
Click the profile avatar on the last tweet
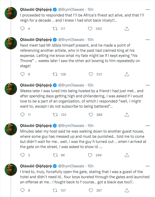[x=11, y=170]
